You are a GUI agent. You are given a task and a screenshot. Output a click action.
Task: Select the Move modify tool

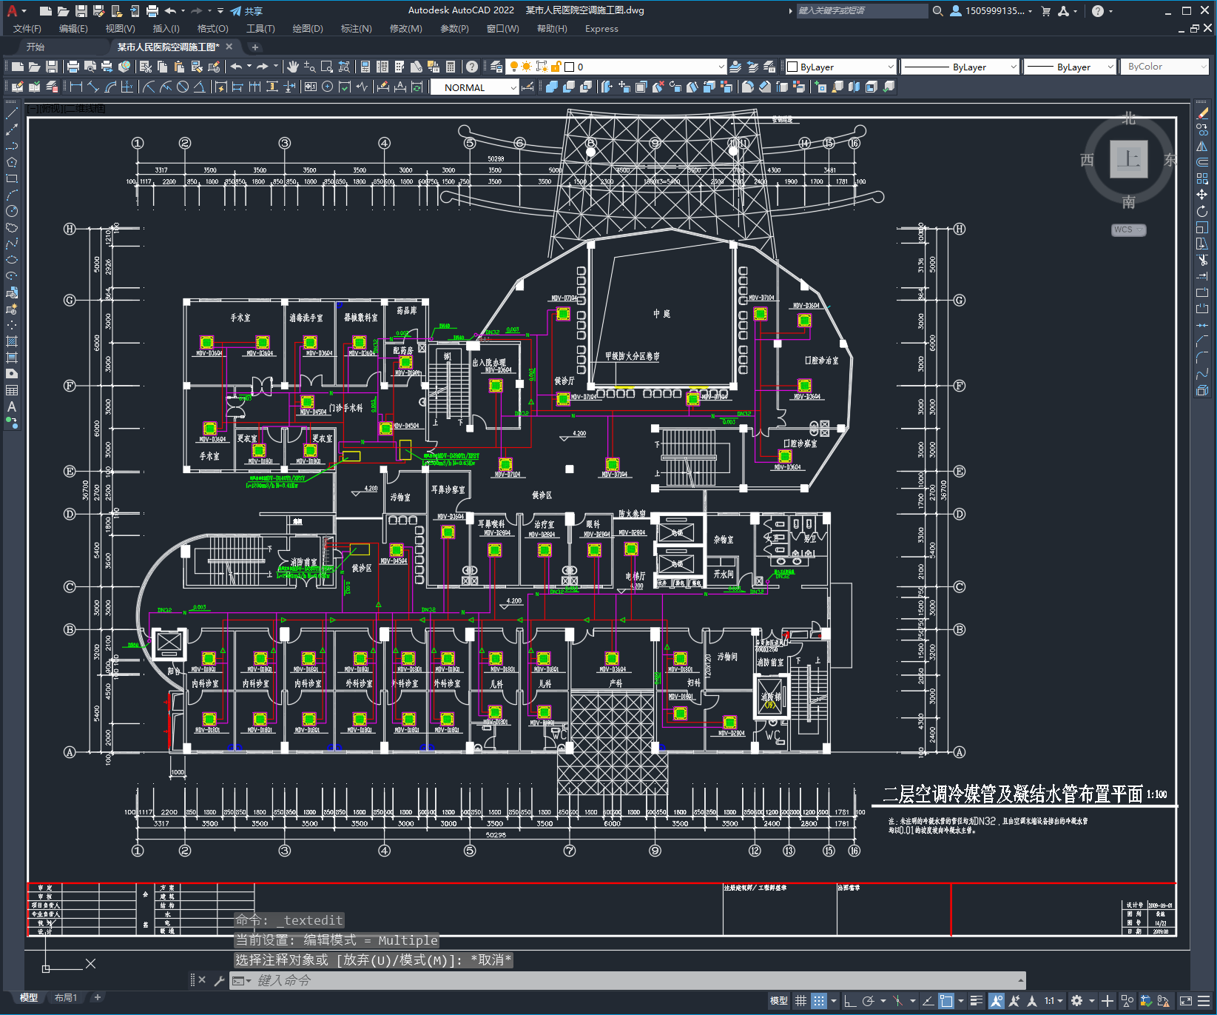(1202, 195)
